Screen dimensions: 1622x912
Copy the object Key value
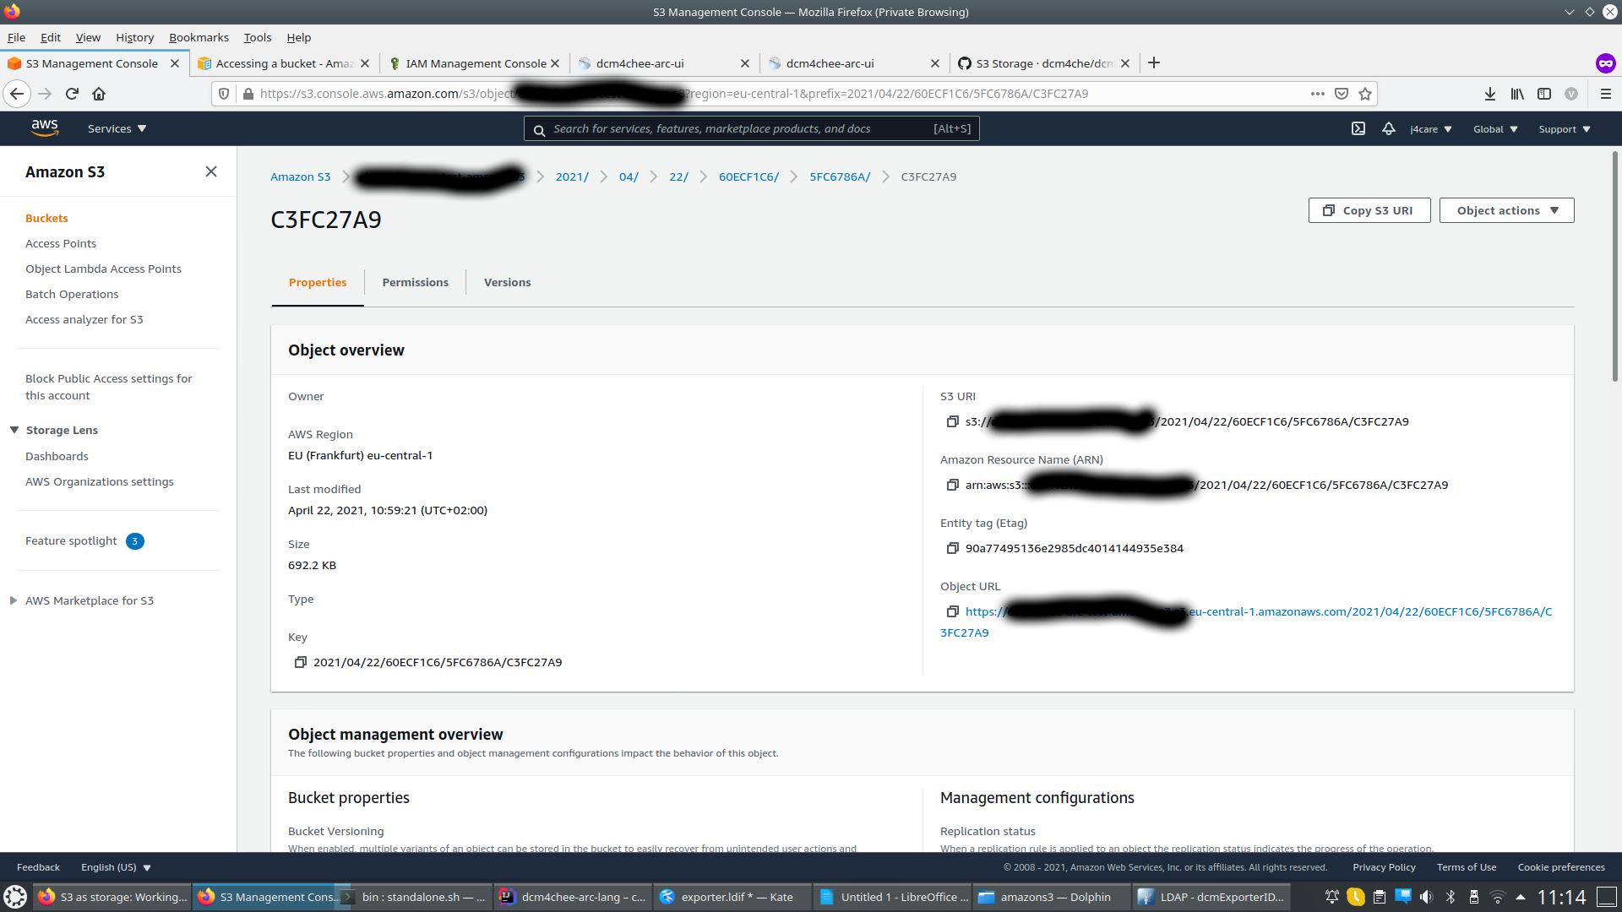coord(300,662)
